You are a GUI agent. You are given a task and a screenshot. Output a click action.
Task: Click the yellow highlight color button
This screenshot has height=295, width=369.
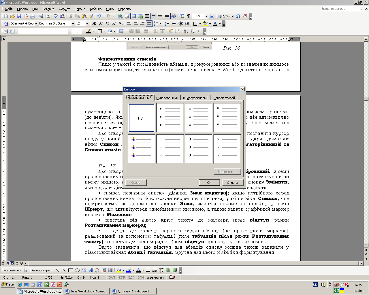(x=205, y=24)
